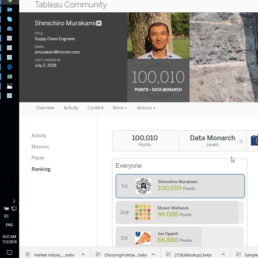This screenshot has height=258, width=258.
Task: Open Outlook from the taskbar
Action: click(x=10, y=10)
